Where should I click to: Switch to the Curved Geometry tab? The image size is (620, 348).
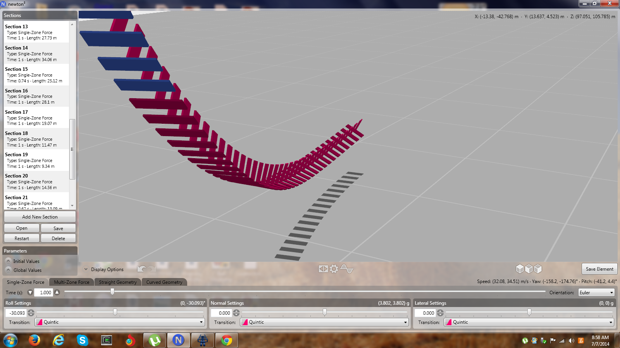(x=164, y=282)
